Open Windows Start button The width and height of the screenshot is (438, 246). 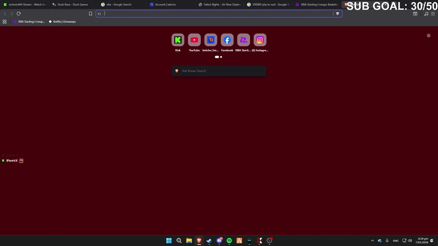pos(169,241)
